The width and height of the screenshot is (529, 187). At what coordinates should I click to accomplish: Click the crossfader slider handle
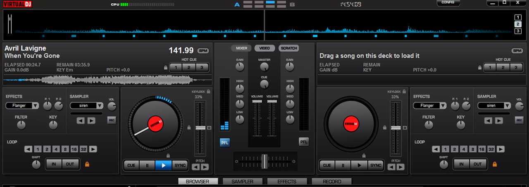tap(264, 161)
